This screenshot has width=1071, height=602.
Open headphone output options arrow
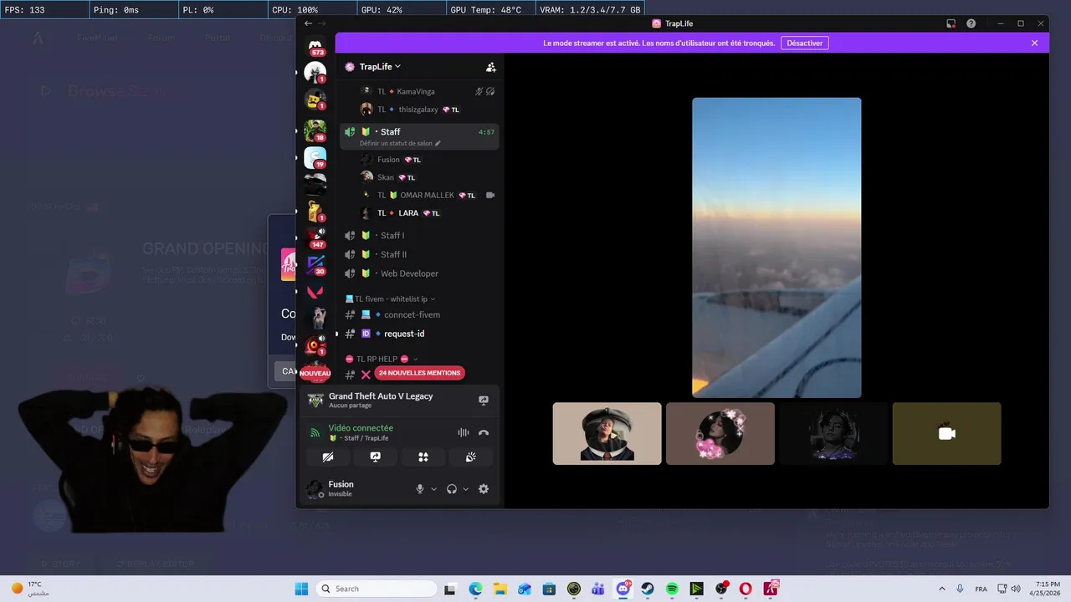point(466,489)
